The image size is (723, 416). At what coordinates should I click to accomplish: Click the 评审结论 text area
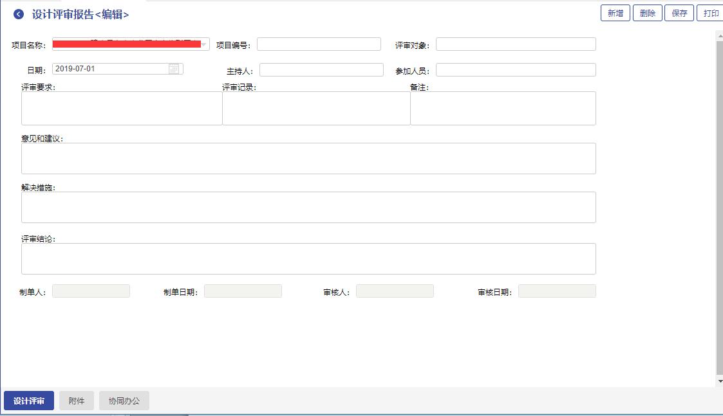pyautogui.click(x=308, y=258)
